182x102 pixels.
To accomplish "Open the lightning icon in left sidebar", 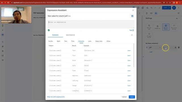I will coord(3,30).
